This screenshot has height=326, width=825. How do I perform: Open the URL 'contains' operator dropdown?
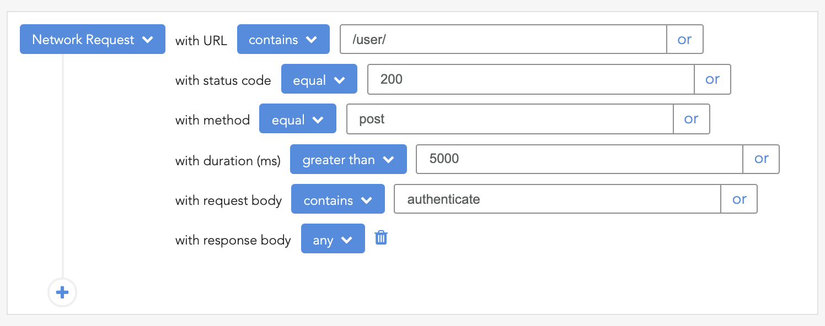click(x=283, y=40)
